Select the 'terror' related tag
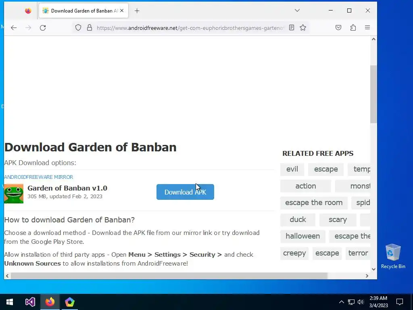The image size is (413, 310). coord(358,253)
